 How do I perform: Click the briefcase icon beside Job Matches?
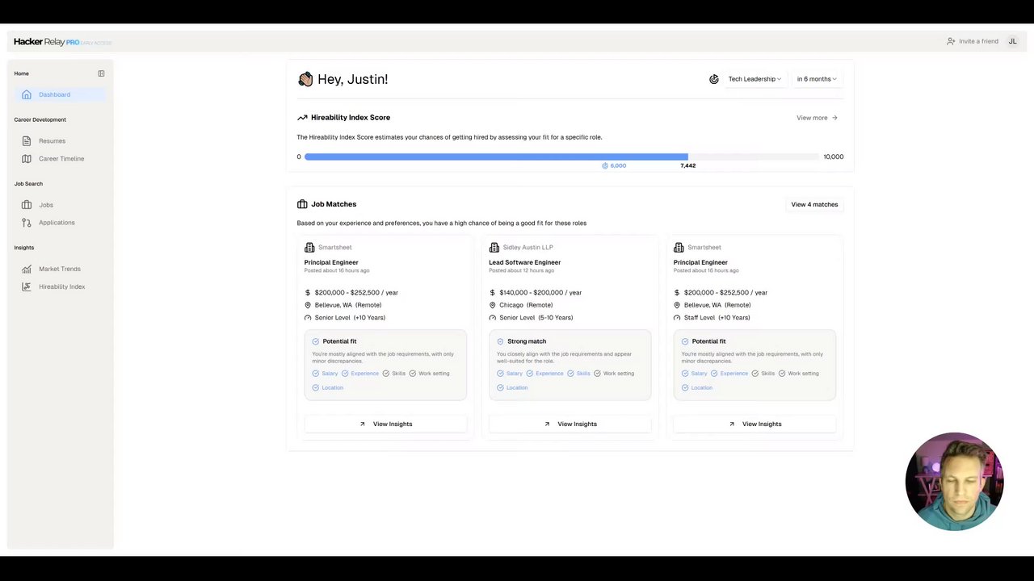click(302, 204)
